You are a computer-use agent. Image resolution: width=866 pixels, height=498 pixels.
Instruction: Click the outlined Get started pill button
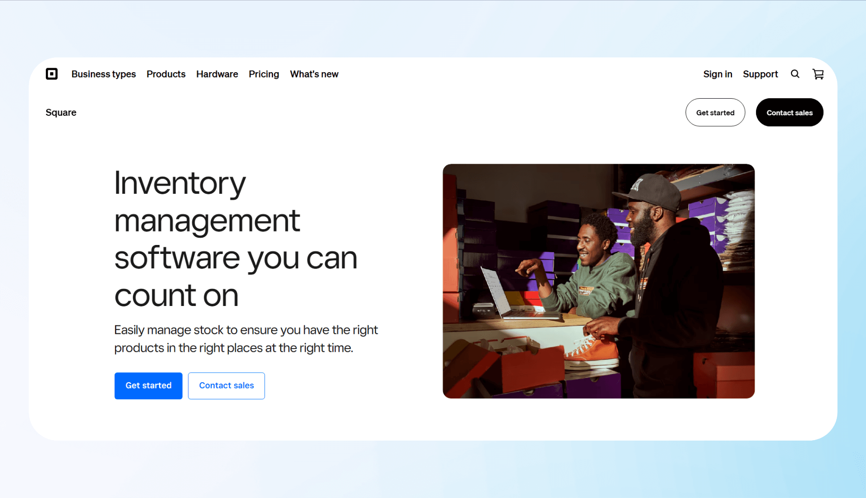click(715, 113)
